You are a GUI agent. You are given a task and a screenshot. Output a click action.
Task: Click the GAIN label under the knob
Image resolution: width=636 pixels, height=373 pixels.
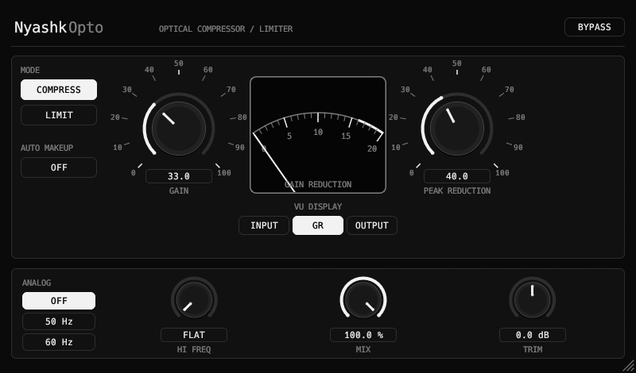click(178, 190)
